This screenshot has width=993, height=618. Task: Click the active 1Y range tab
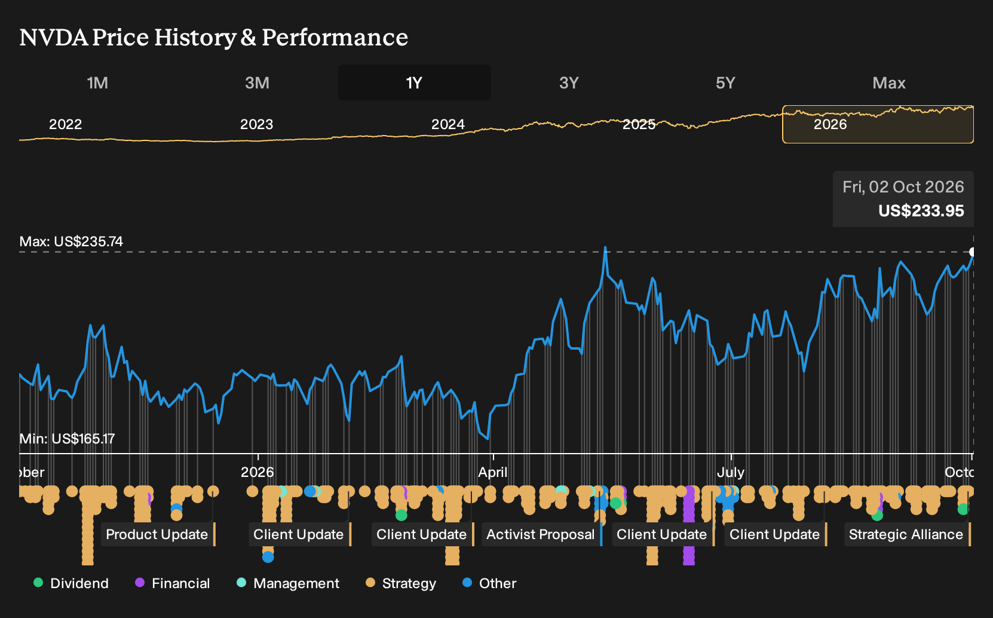pyautogui.click(x=415, y=82)
